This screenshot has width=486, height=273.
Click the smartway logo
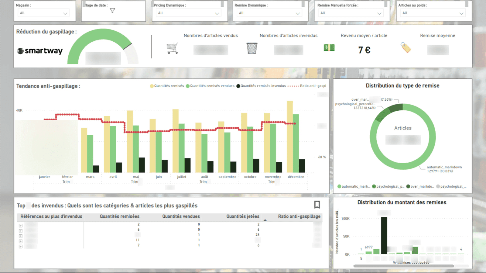(x=40, y=51)
